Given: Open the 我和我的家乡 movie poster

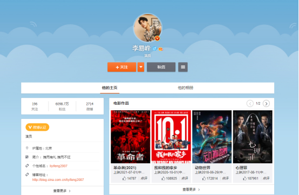Looking at the screenshot, I should [x=171, y=137].
